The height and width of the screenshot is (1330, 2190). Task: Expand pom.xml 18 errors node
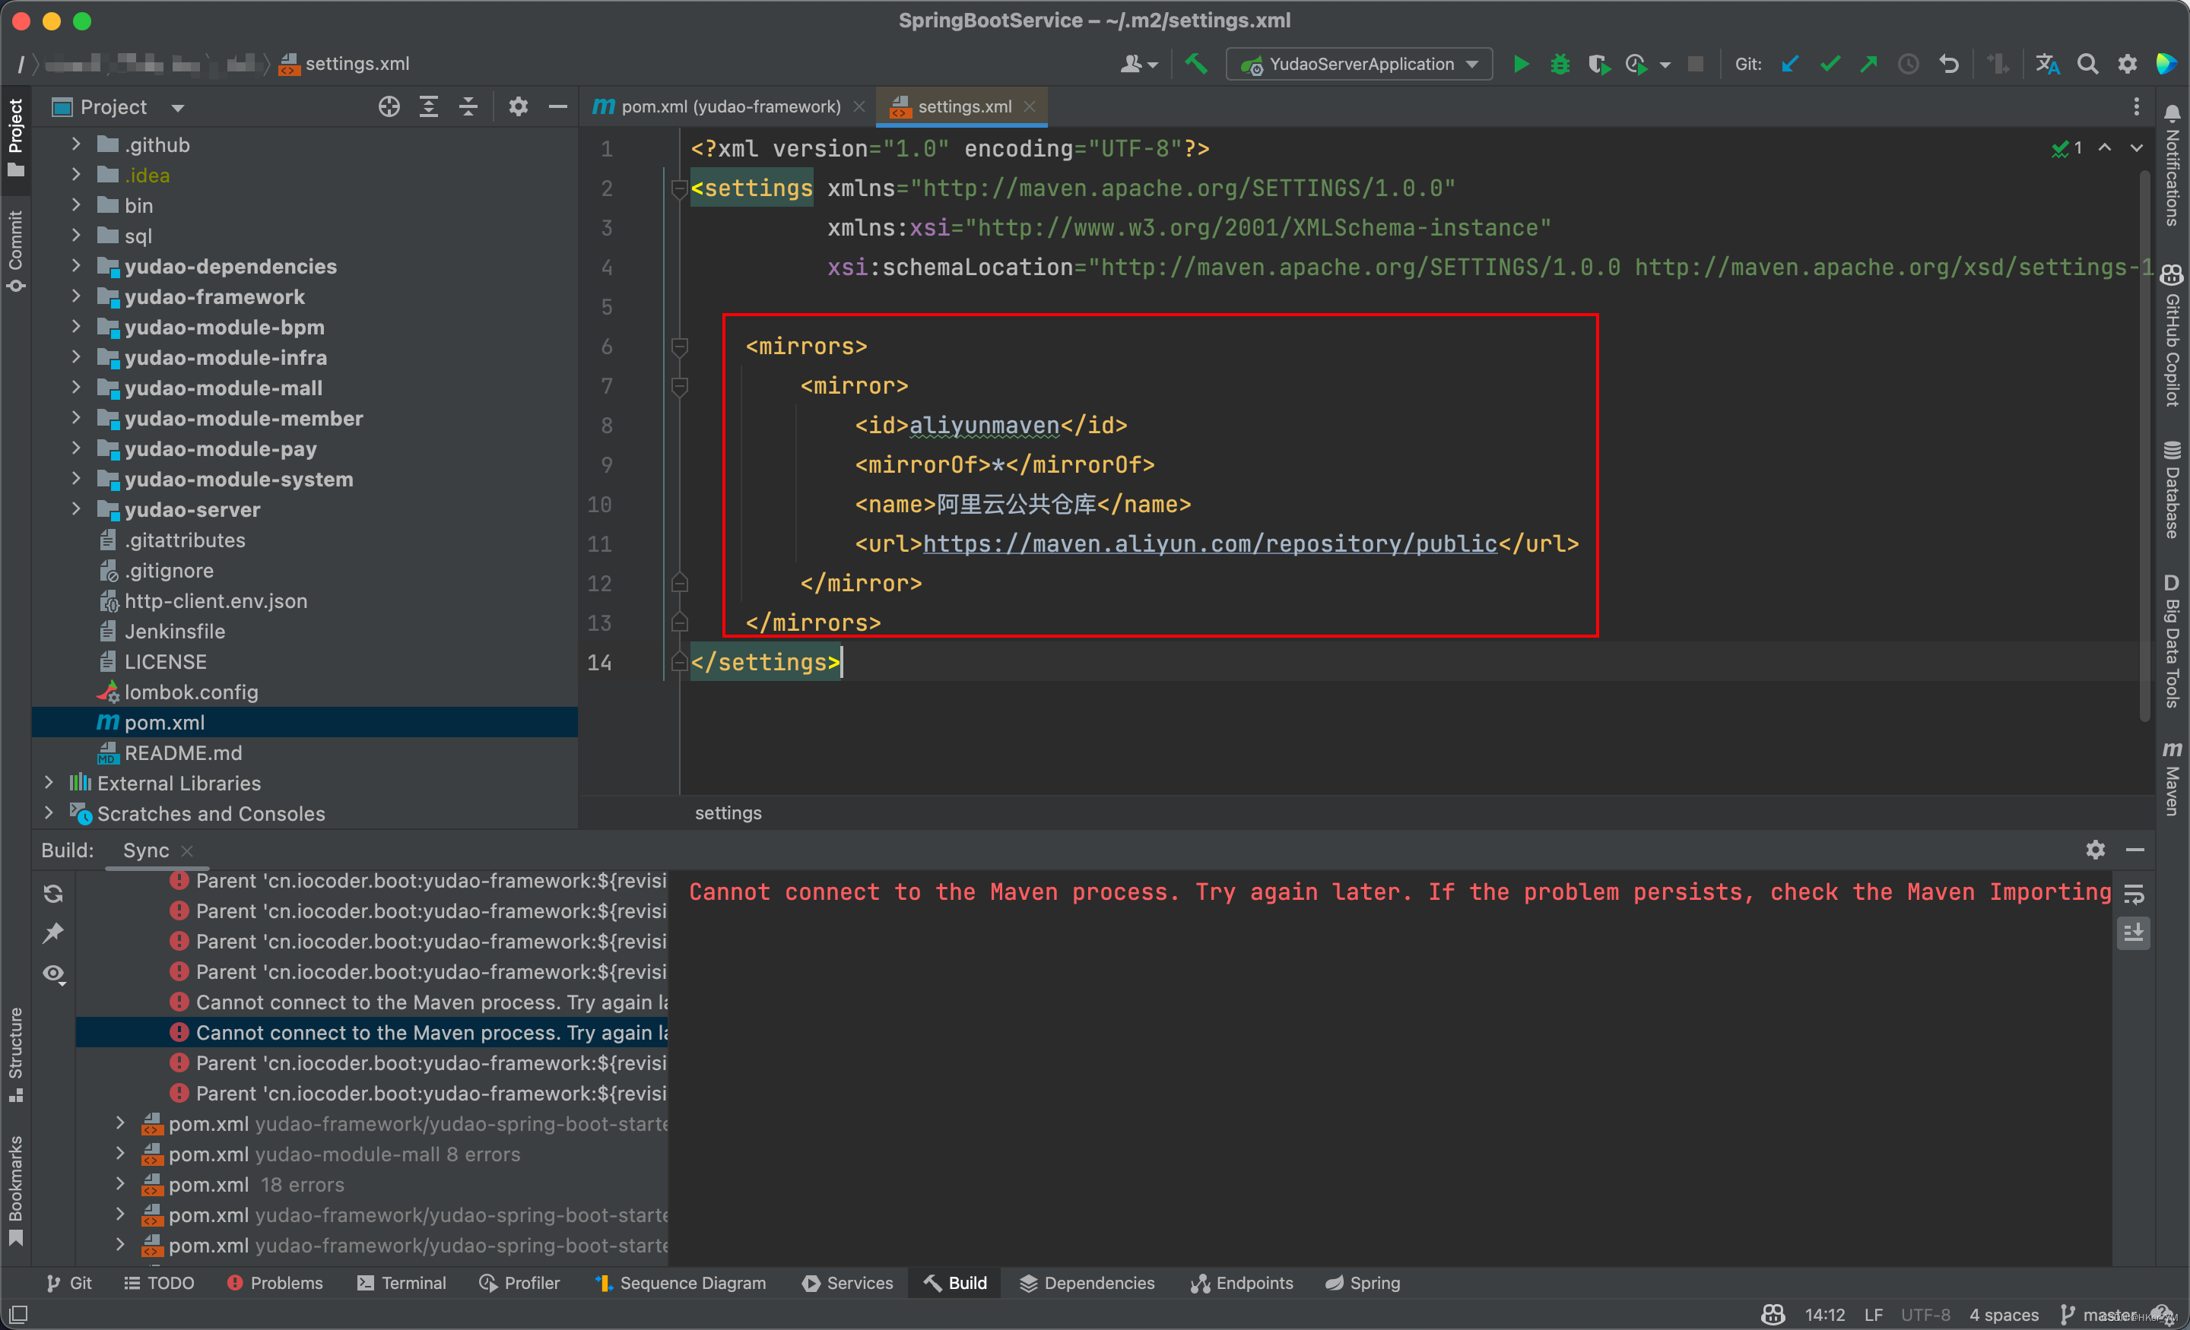[120, 1183]
